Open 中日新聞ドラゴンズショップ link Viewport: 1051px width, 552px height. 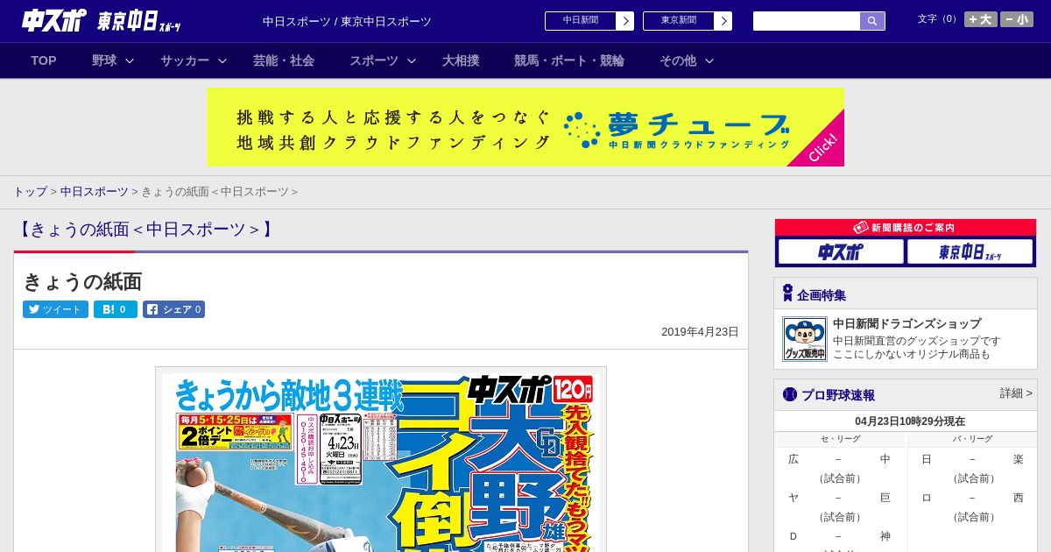906,323
